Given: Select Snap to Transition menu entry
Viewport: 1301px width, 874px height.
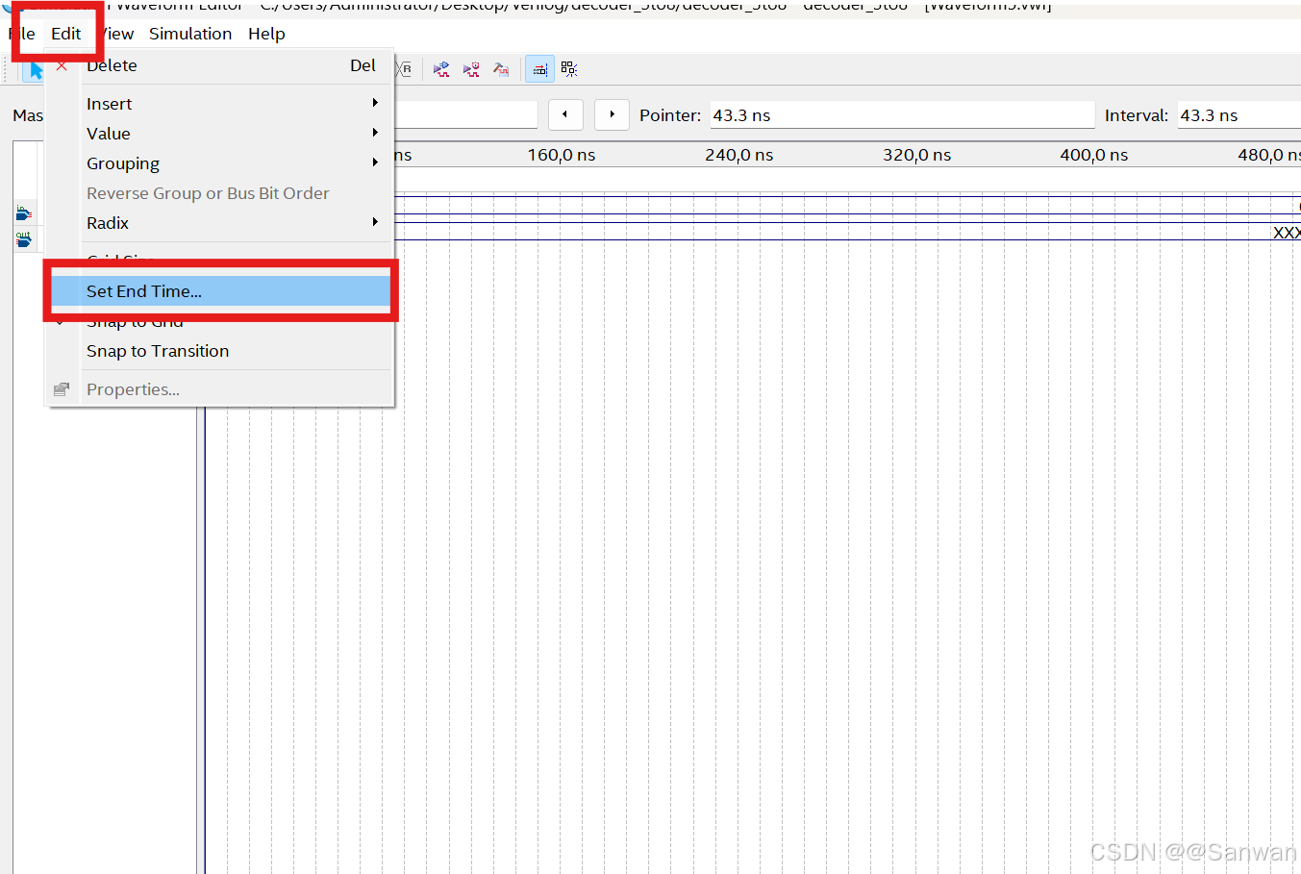Looking at the screenshot, I should 221,351.
